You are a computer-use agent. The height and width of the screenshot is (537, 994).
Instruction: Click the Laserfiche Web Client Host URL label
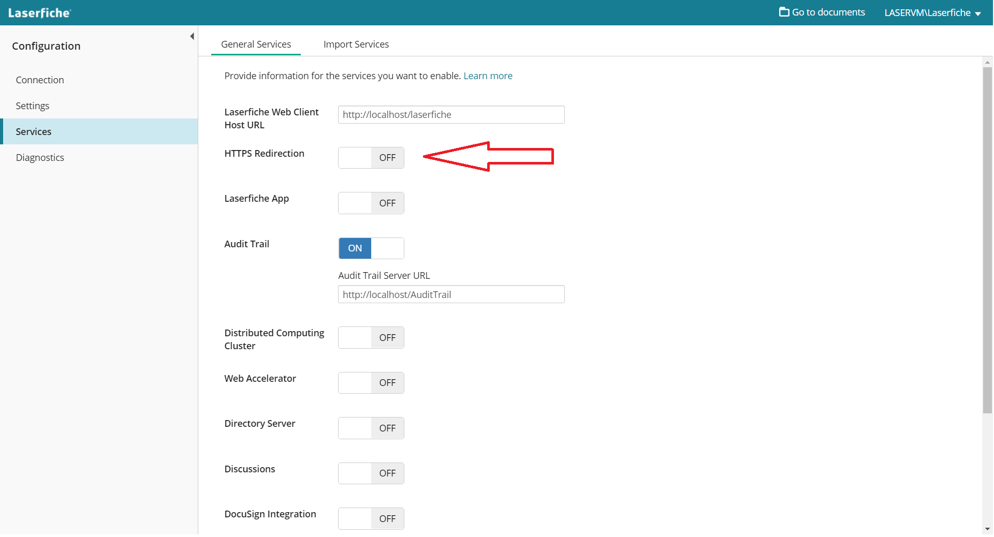(x=271, y=118)
